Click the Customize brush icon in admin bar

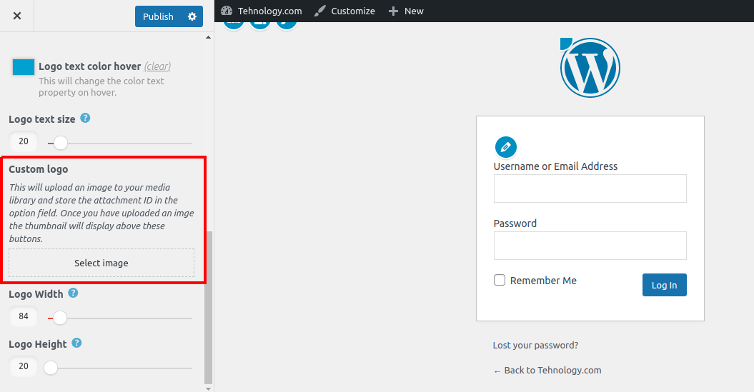point(319,11)
